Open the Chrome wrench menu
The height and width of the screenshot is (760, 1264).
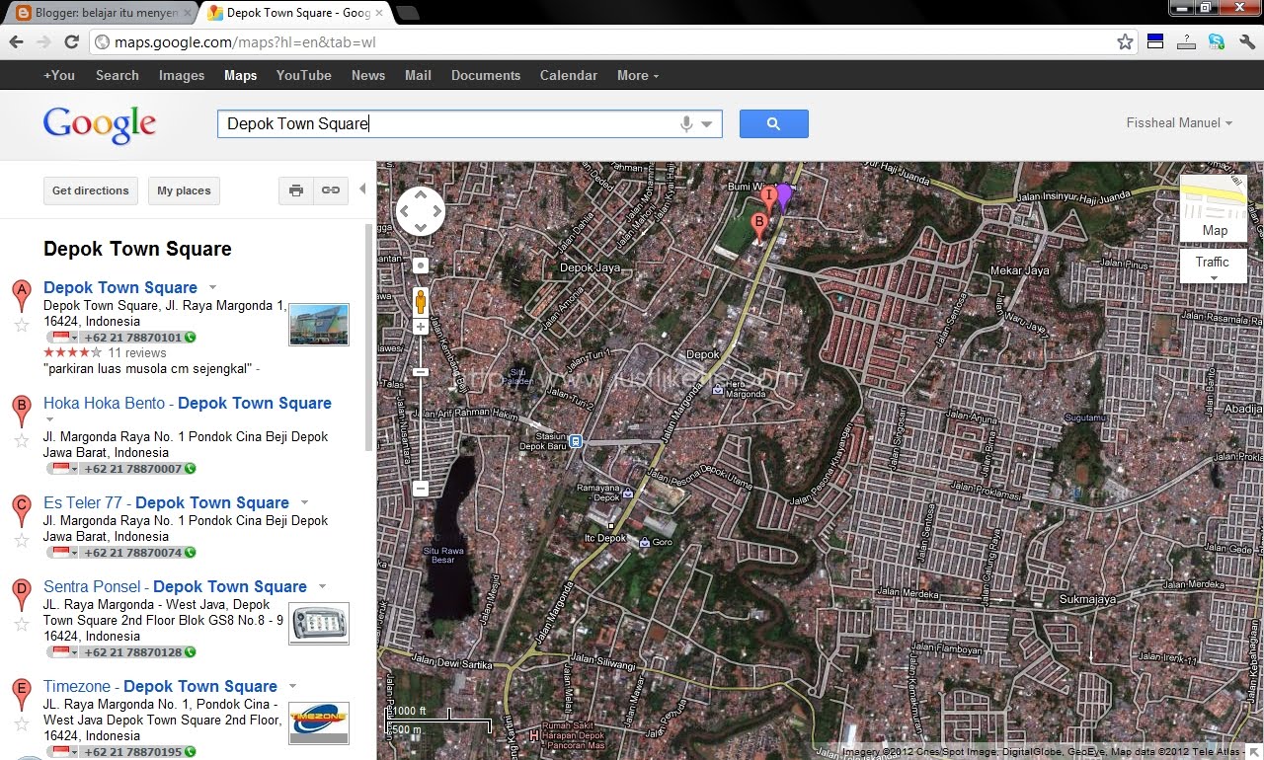(x=1247, y=41)
